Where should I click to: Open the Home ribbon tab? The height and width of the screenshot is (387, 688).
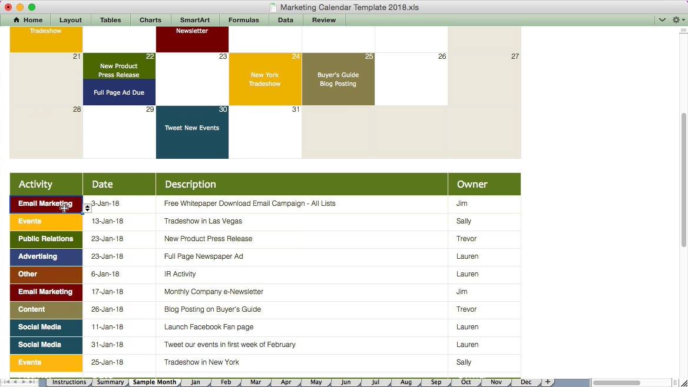pyautogui.click(x=28, y=20)
